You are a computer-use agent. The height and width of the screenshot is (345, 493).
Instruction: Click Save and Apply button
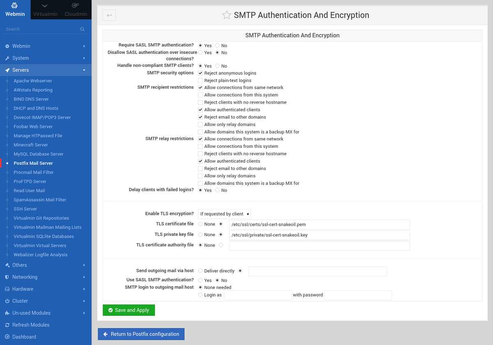129,310
